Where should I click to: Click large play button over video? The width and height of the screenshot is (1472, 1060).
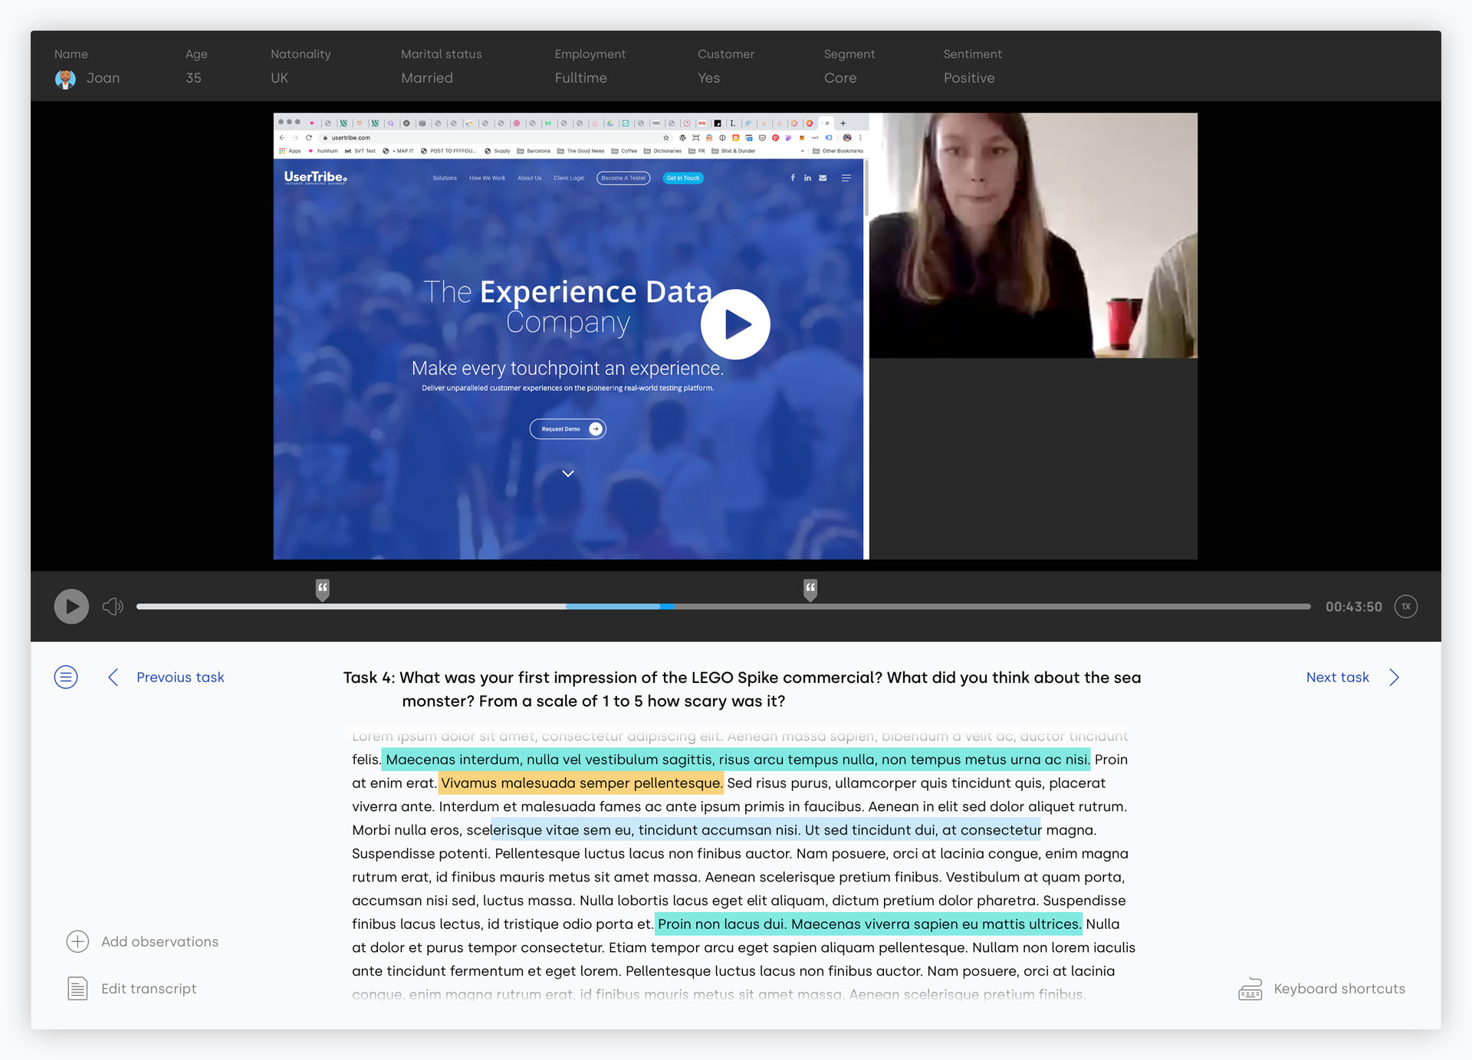[735, 324]
